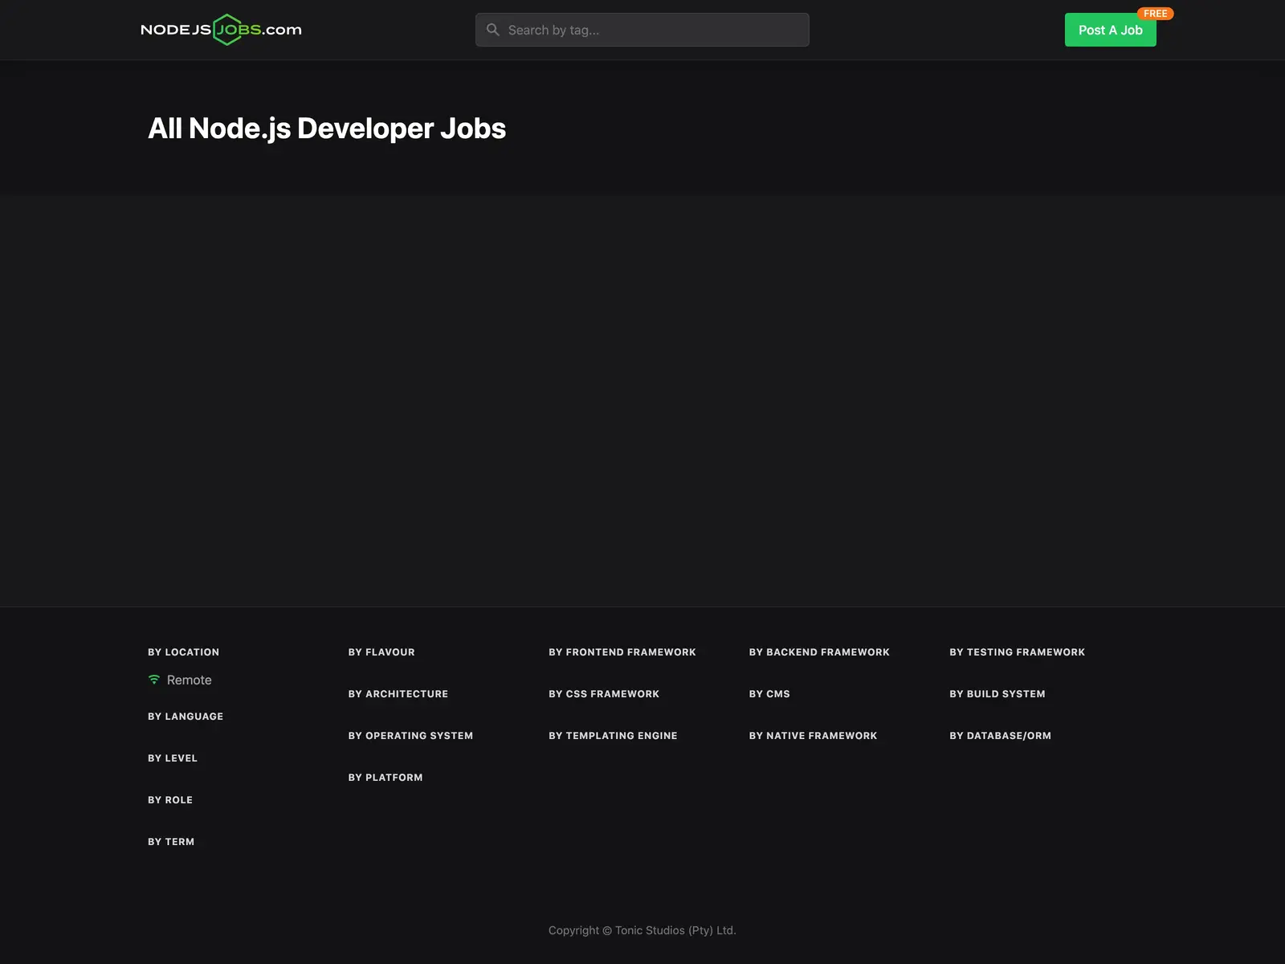This screenshot has width=1285, height=964.
Task: Click the Tonic Studios copyright text
Action: pyautogui.click(x=642, y=930)
